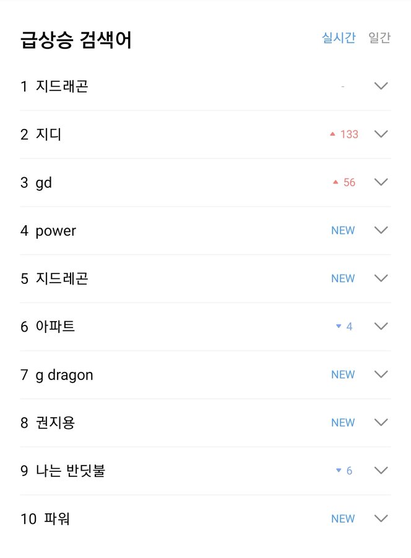Click the NEW badge next to power
Viewport: 411px width, 558px height.
click(342, 230)
